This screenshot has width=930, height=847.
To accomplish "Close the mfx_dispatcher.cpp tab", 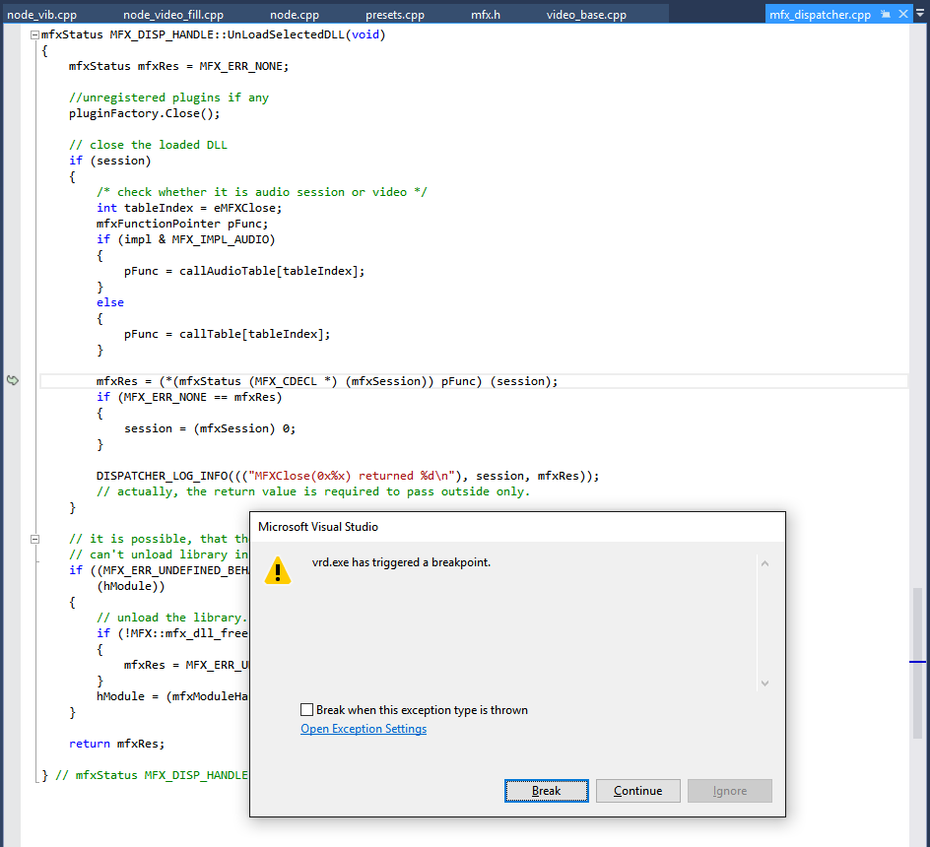I will 902,14.
